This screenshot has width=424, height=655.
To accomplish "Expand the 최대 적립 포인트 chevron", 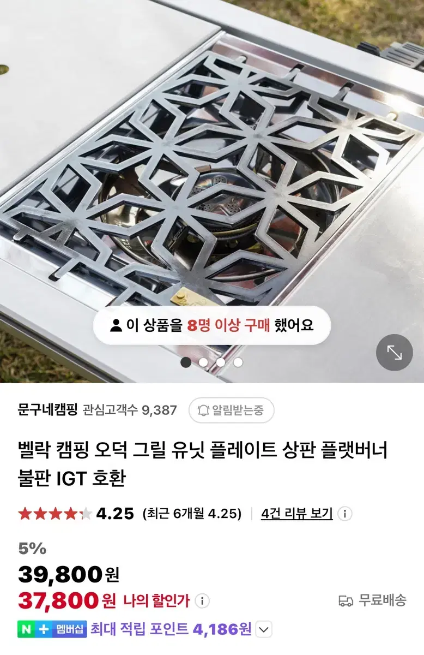I will point(264,629).
